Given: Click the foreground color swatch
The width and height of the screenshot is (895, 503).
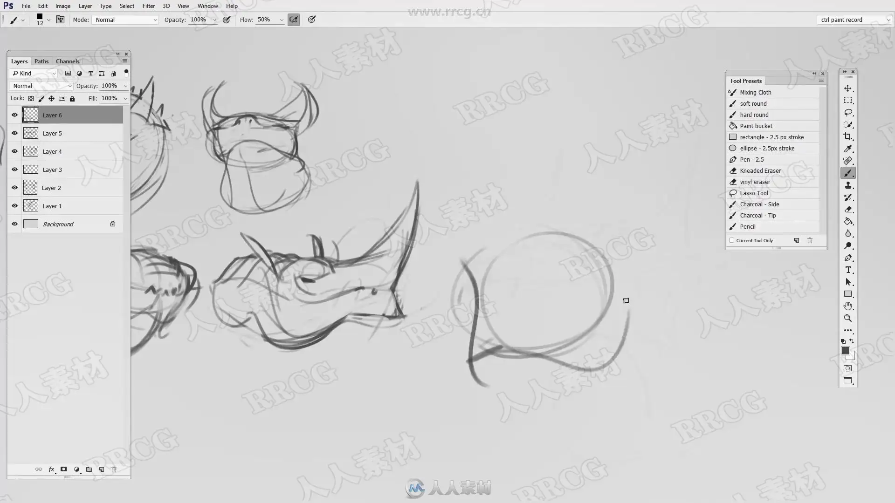Looking at the screenshot, I should point(845,351).
